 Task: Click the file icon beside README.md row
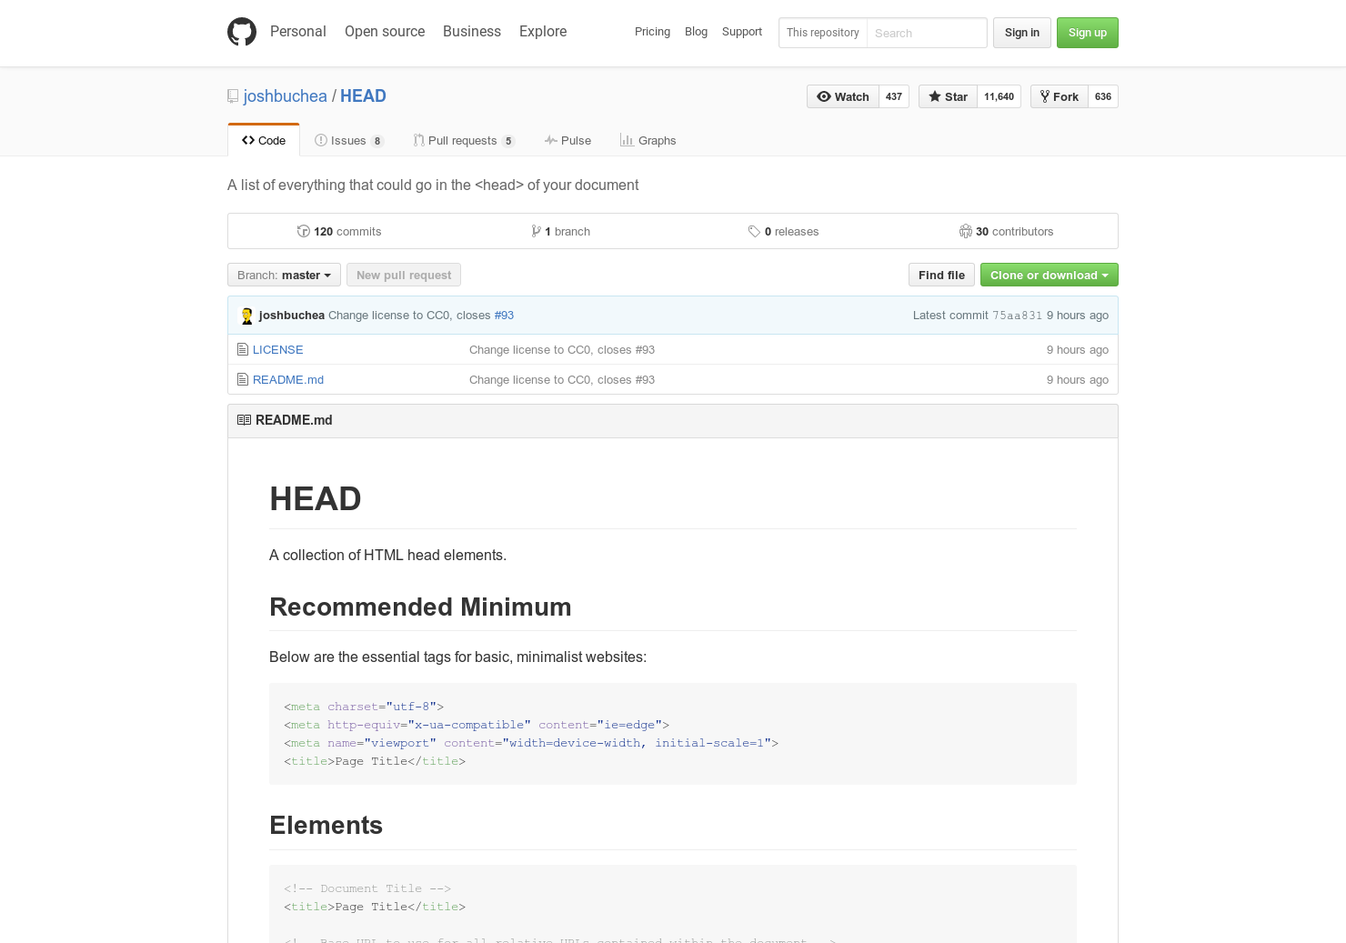[x=243, y=379]
